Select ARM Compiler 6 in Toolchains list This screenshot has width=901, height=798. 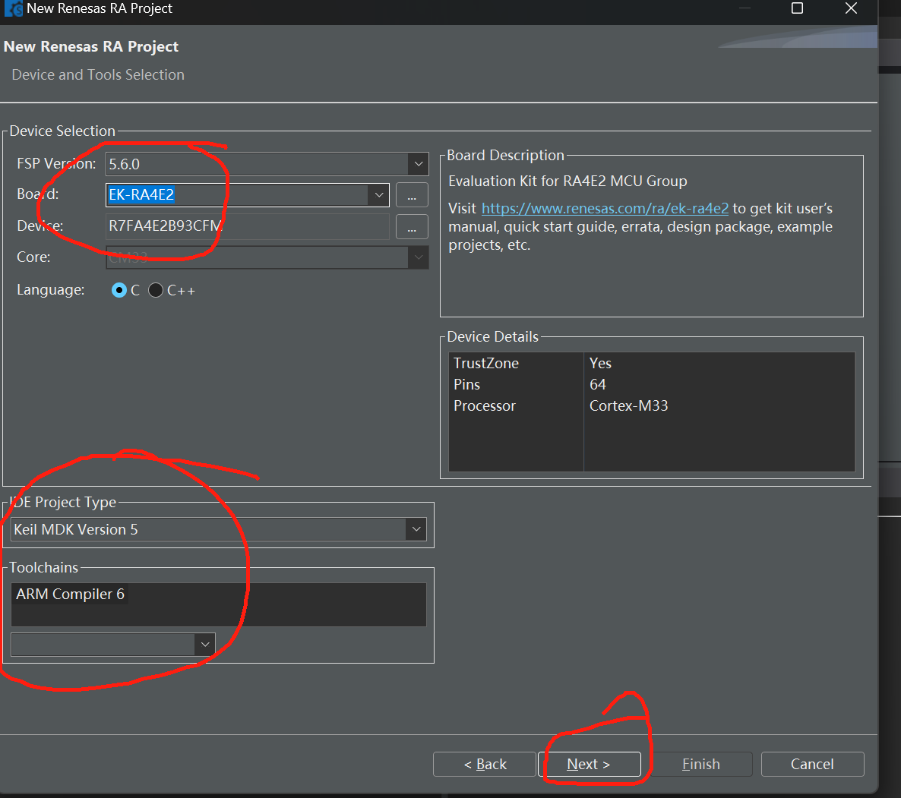coord(70,595)
